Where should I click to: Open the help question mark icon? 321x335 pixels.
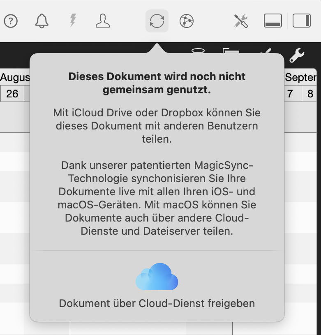pyautogui.click(x=11, y=21)
